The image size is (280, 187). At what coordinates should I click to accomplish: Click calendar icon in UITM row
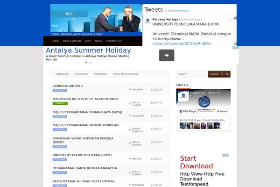pos(153,159)
